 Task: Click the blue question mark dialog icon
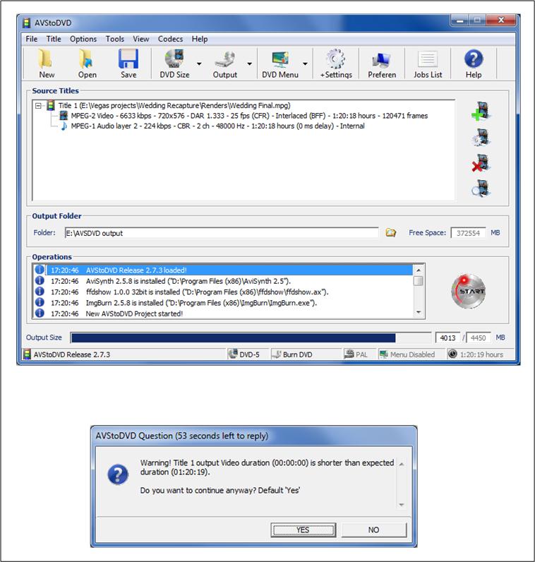click(118, 474)
